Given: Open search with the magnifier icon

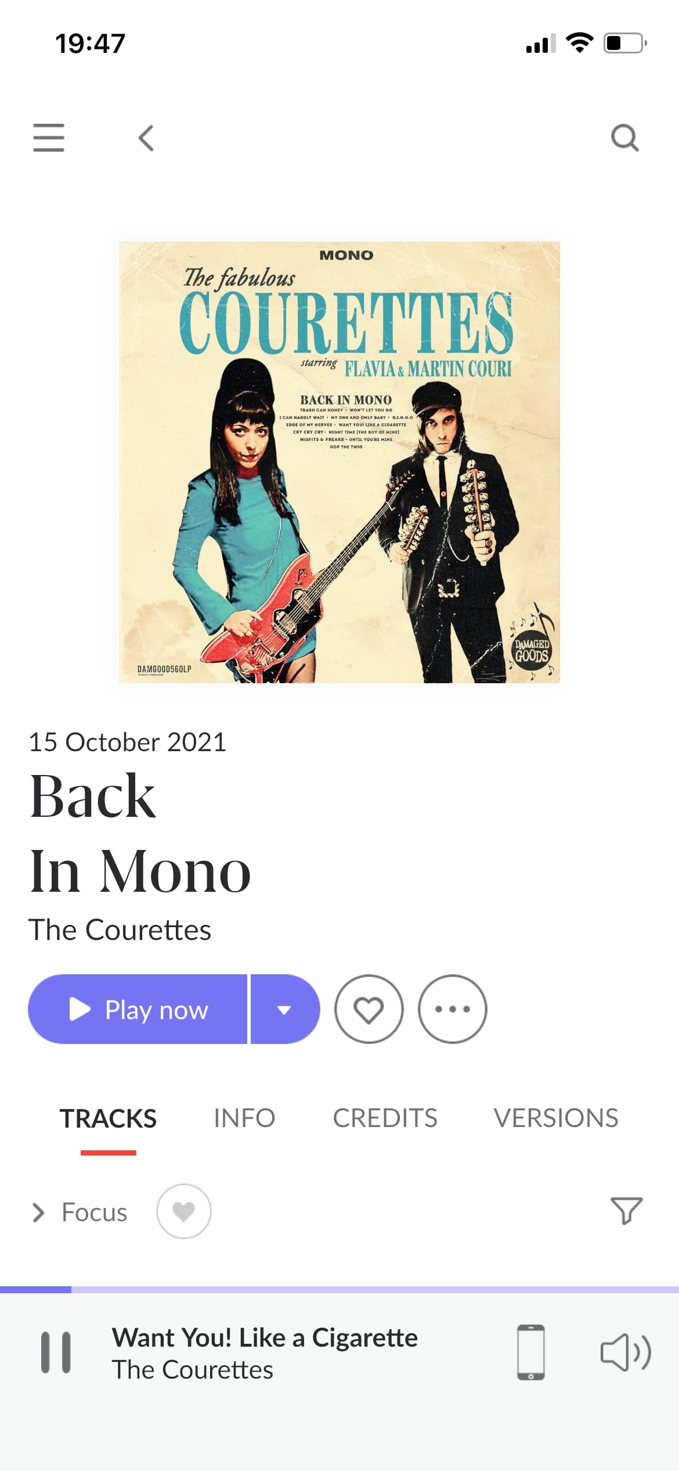Looking at the screenshot, I should 625,138.
